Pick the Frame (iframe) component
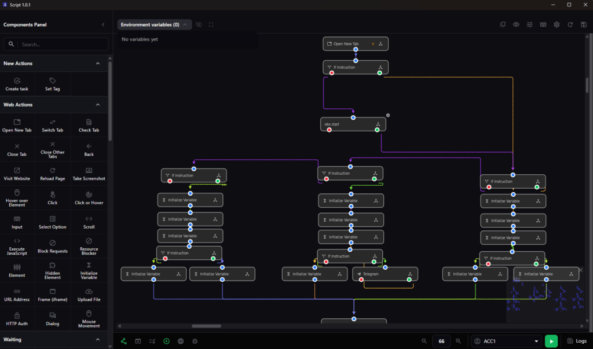 (53, 295)
